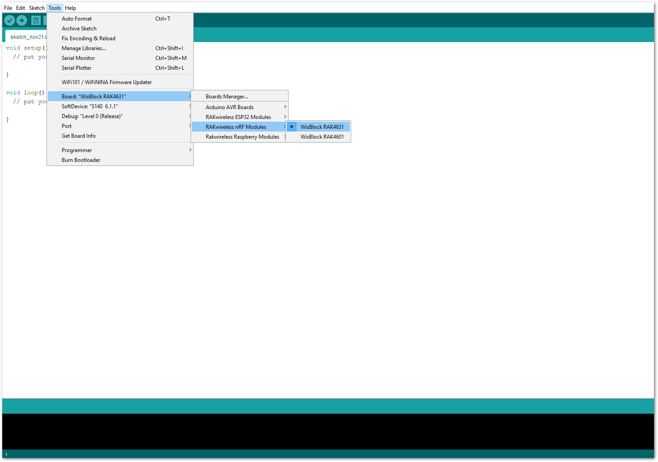Switch to the sketch_nov21a tab

pos(26,37)
